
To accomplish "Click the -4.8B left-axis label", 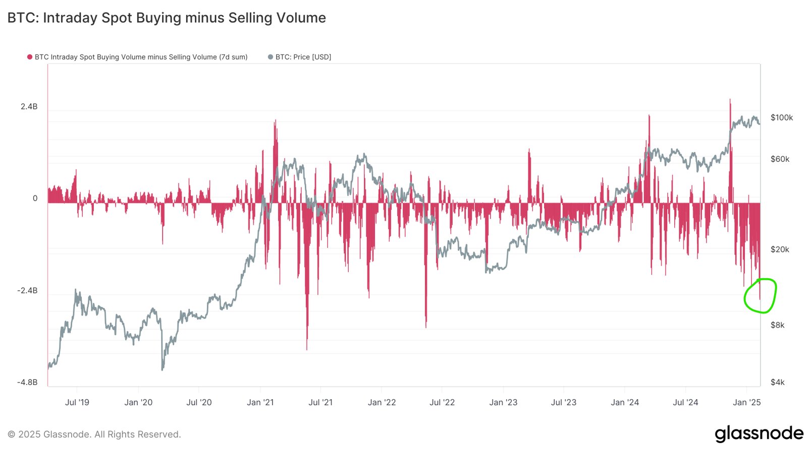I will pyautogui.click(x=27, y=382).
